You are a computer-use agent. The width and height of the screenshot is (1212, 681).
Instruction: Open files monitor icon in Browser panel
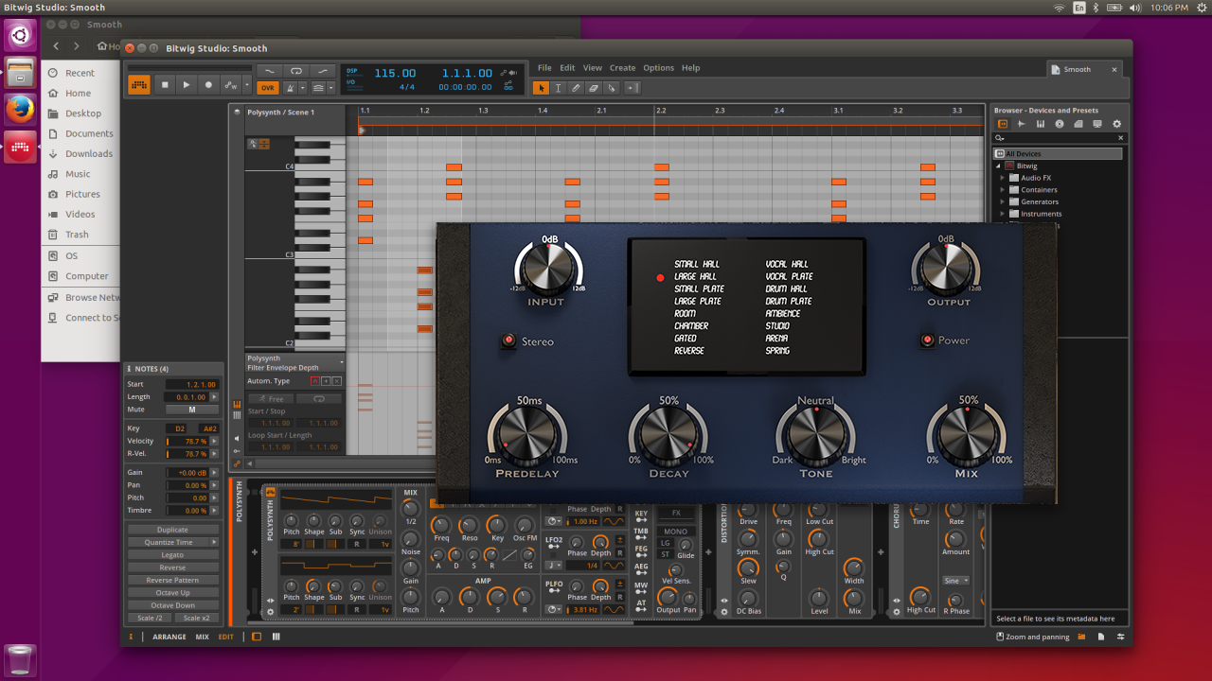point(1097,124)
